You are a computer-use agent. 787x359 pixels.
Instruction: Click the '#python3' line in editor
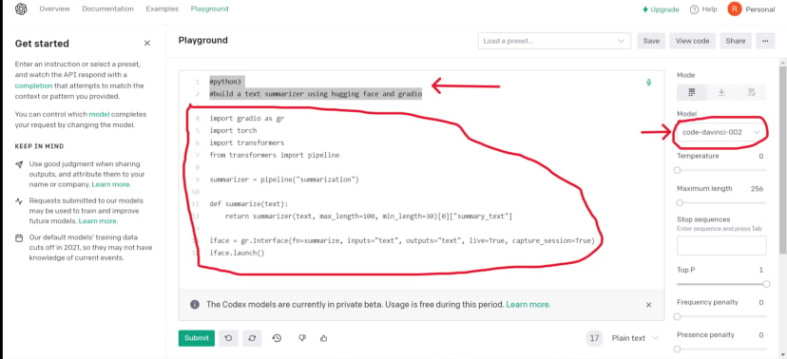point(225,82)
